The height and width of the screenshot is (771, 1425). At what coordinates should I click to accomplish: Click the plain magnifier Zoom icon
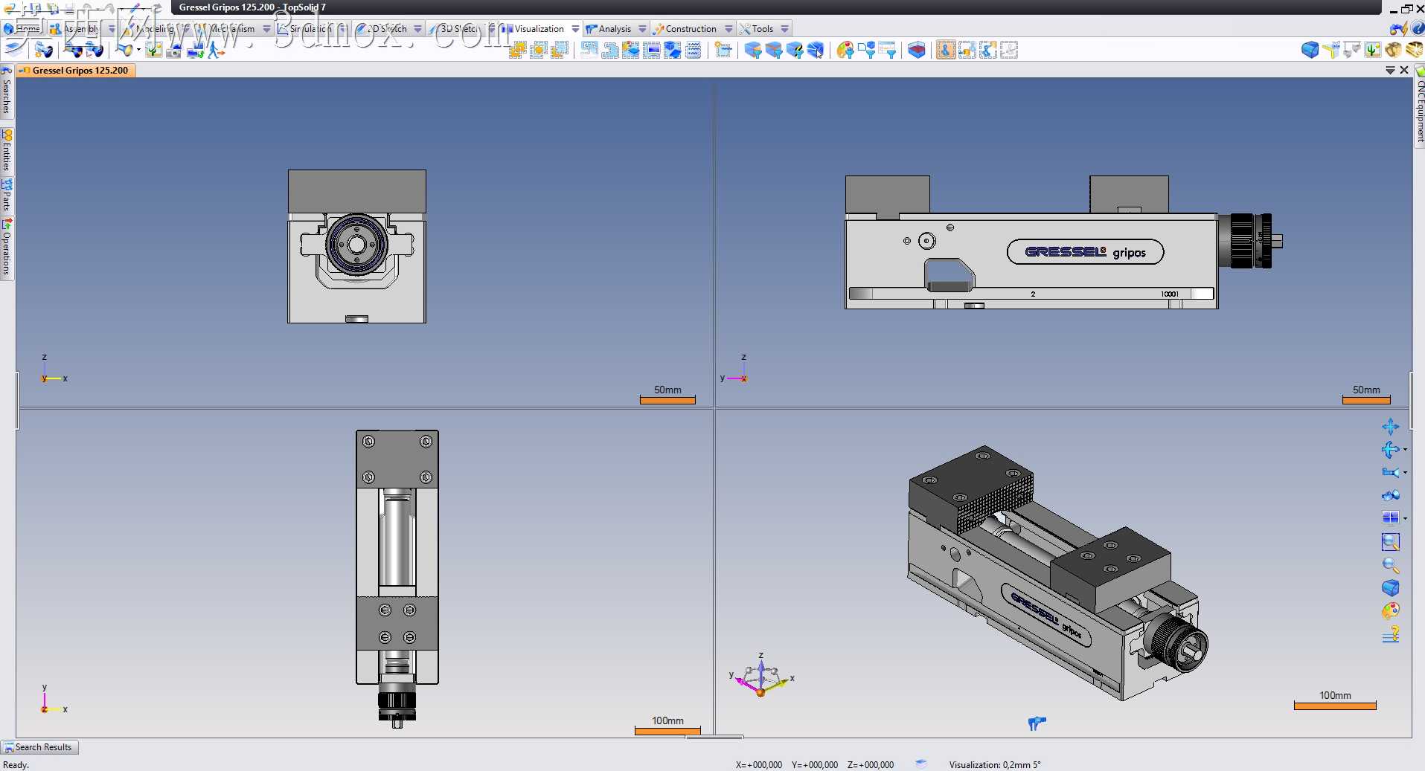click(1390, 565)
